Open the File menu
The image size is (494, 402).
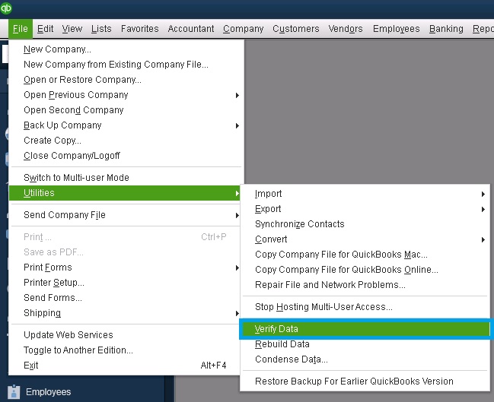pos(20,29)
